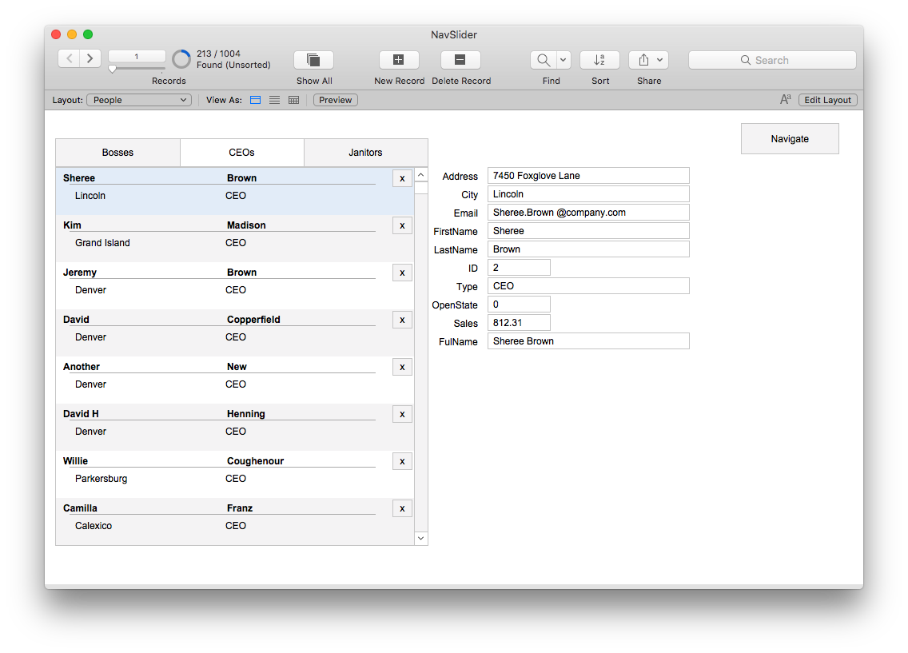Toggle the formatting bar Aa icon
This screenshot has height=653, width=908.
click(x=785, y=100)
